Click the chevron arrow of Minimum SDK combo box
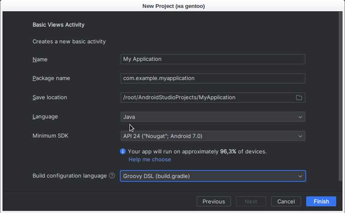Viewport: 345px width, 213px height. coord(300,136)
